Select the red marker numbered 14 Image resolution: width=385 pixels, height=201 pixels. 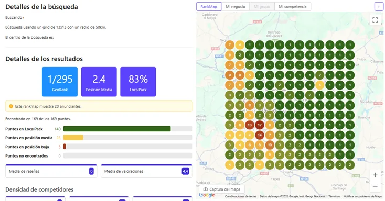260,135
